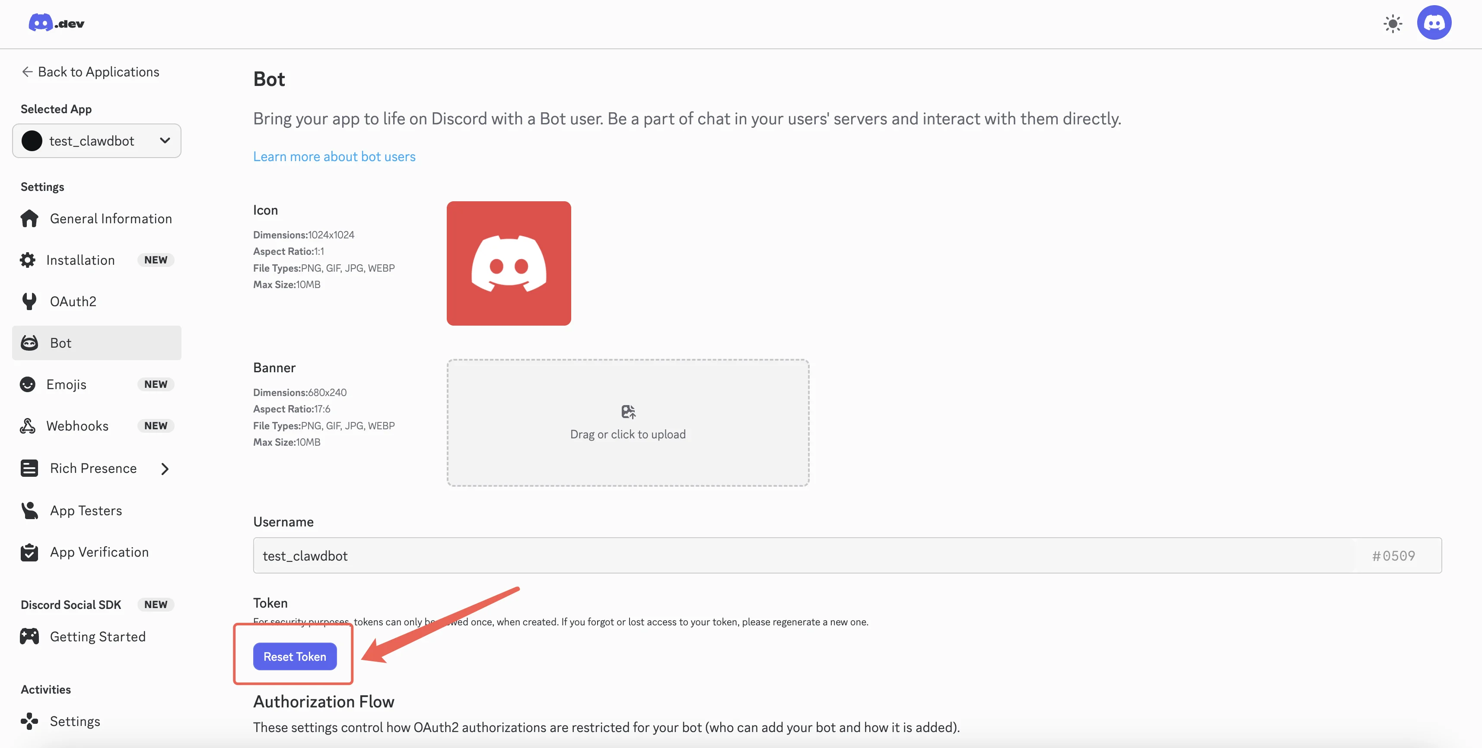Open the user profile avatar menu
The width and height of the screenshot is (1482, 748).
(1434, 23)
